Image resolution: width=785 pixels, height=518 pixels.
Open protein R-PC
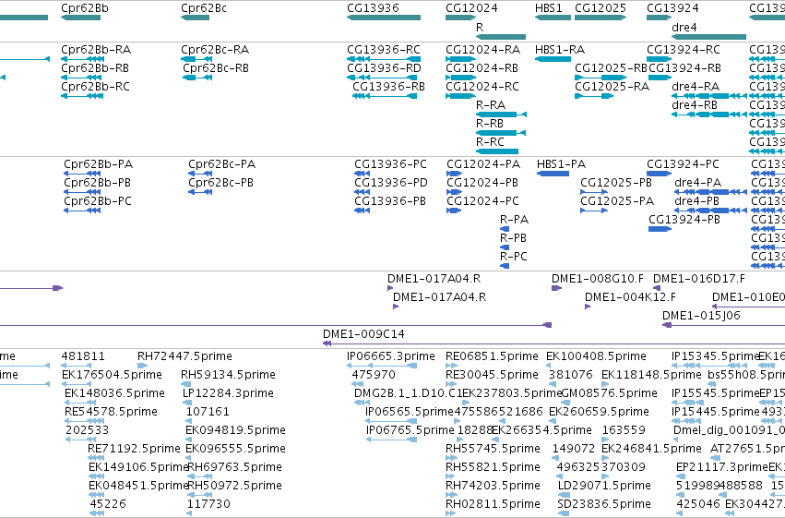point(514,257)
